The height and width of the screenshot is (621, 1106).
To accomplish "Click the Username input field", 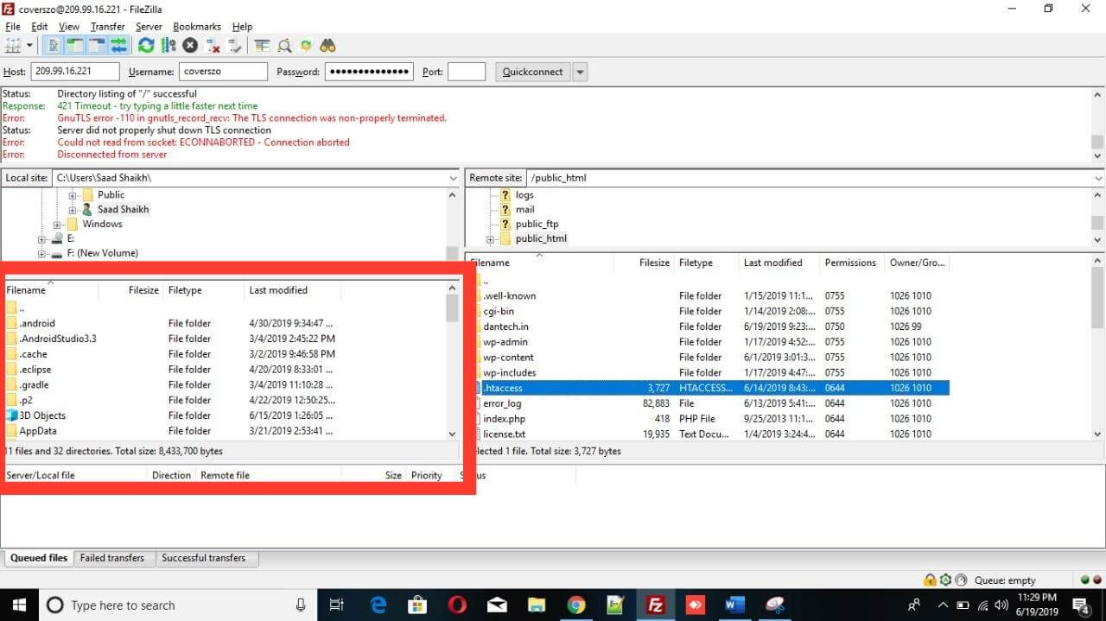I will [223, 72].
